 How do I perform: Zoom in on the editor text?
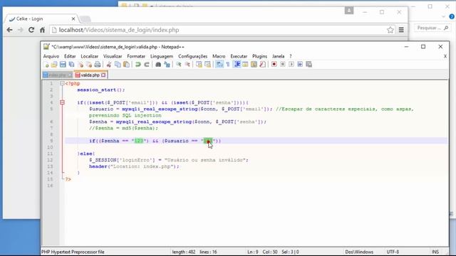coord(179,65)
